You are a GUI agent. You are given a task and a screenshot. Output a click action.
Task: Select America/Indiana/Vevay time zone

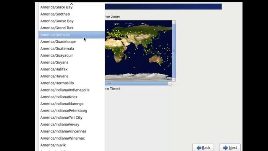tap(72, 124)
